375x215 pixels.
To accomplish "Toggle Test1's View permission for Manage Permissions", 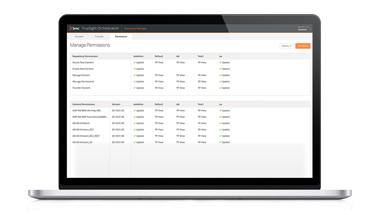I will coord(202,82).
